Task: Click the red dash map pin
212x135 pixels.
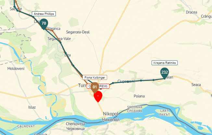Action: tap(98, 96)
